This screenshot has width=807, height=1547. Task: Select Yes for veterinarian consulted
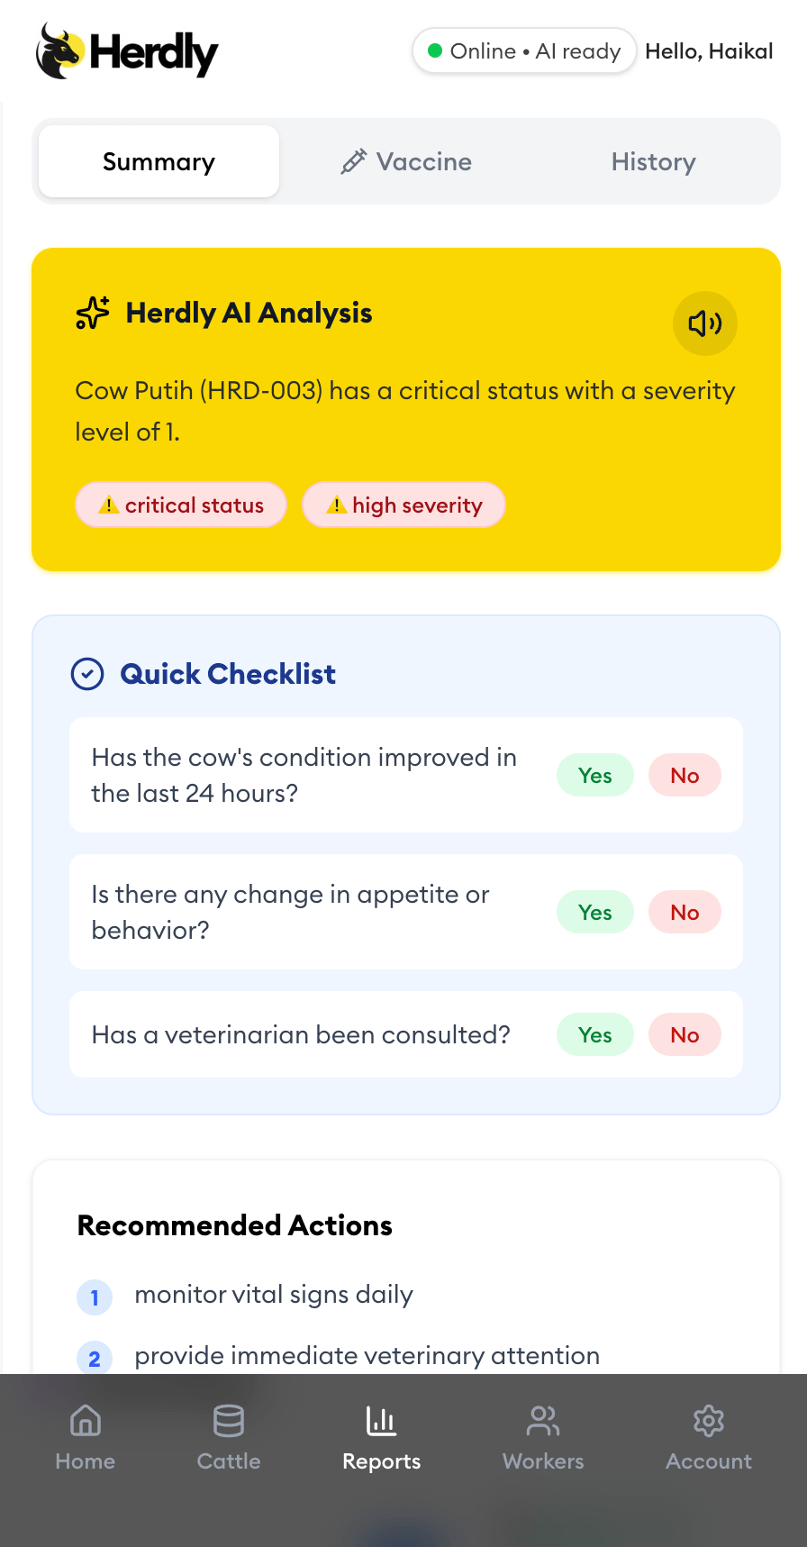[594, 1035]
